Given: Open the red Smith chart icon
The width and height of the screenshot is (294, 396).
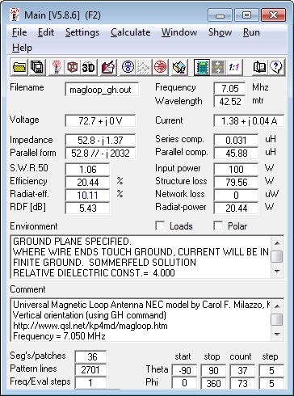Looking at the screenshot, I should 160,67.
